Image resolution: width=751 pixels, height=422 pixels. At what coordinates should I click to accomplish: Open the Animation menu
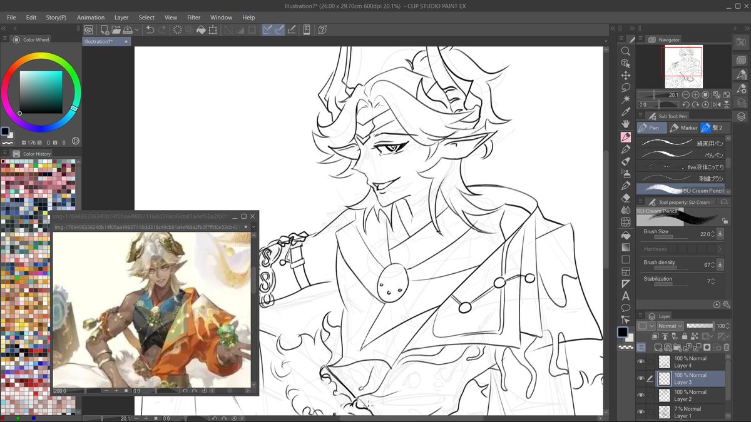click(x=91, y=18)
